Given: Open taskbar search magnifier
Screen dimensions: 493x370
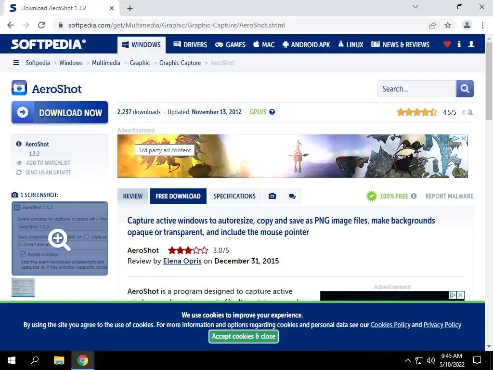Looking at the screenshot, I should coord(35,360).
